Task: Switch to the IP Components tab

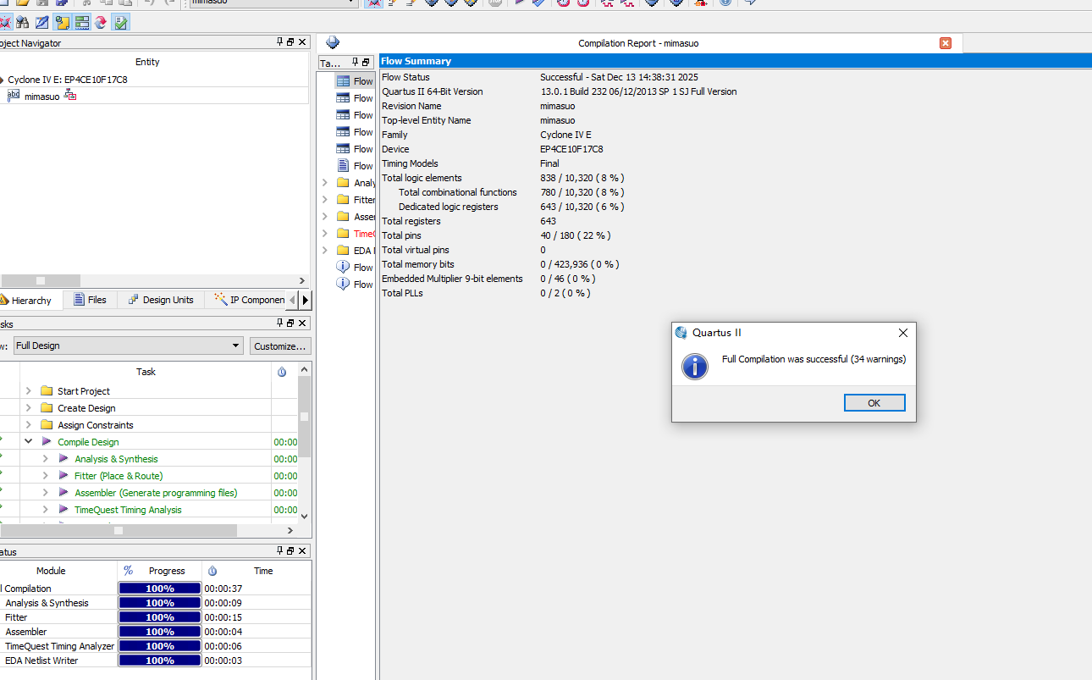Action: [x=249, y=300]
